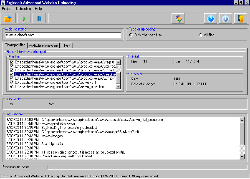Click the file list scrollbar thumb
Screen dimensions: 250x179
point(118,78)
